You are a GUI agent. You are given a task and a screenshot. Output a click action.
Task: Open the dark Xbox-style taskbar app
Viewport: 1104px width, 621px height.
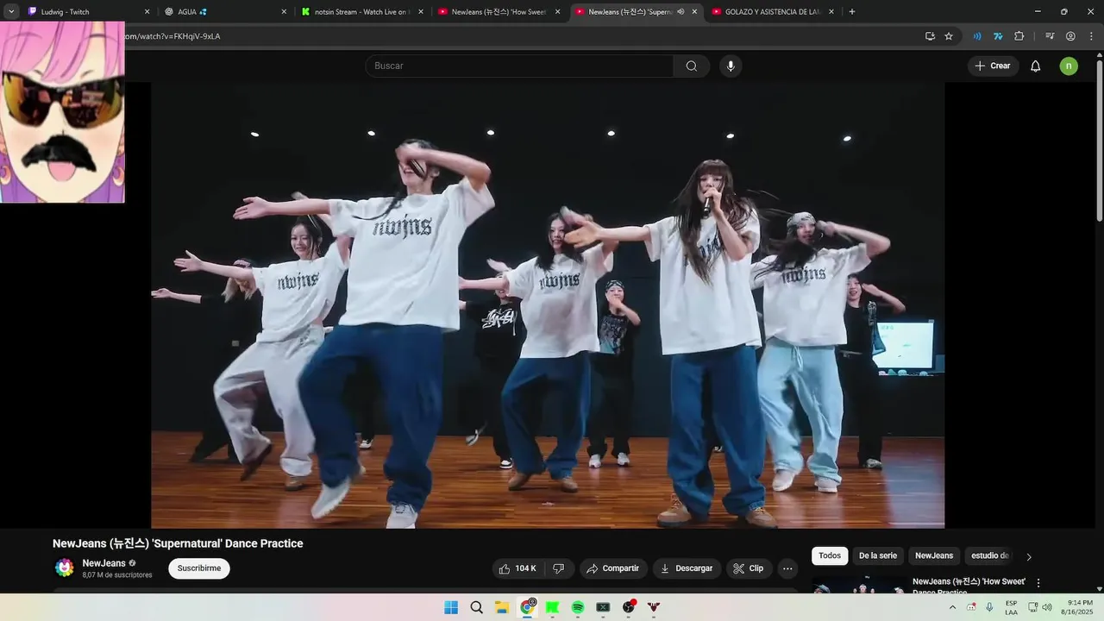[x=604, y=607]
